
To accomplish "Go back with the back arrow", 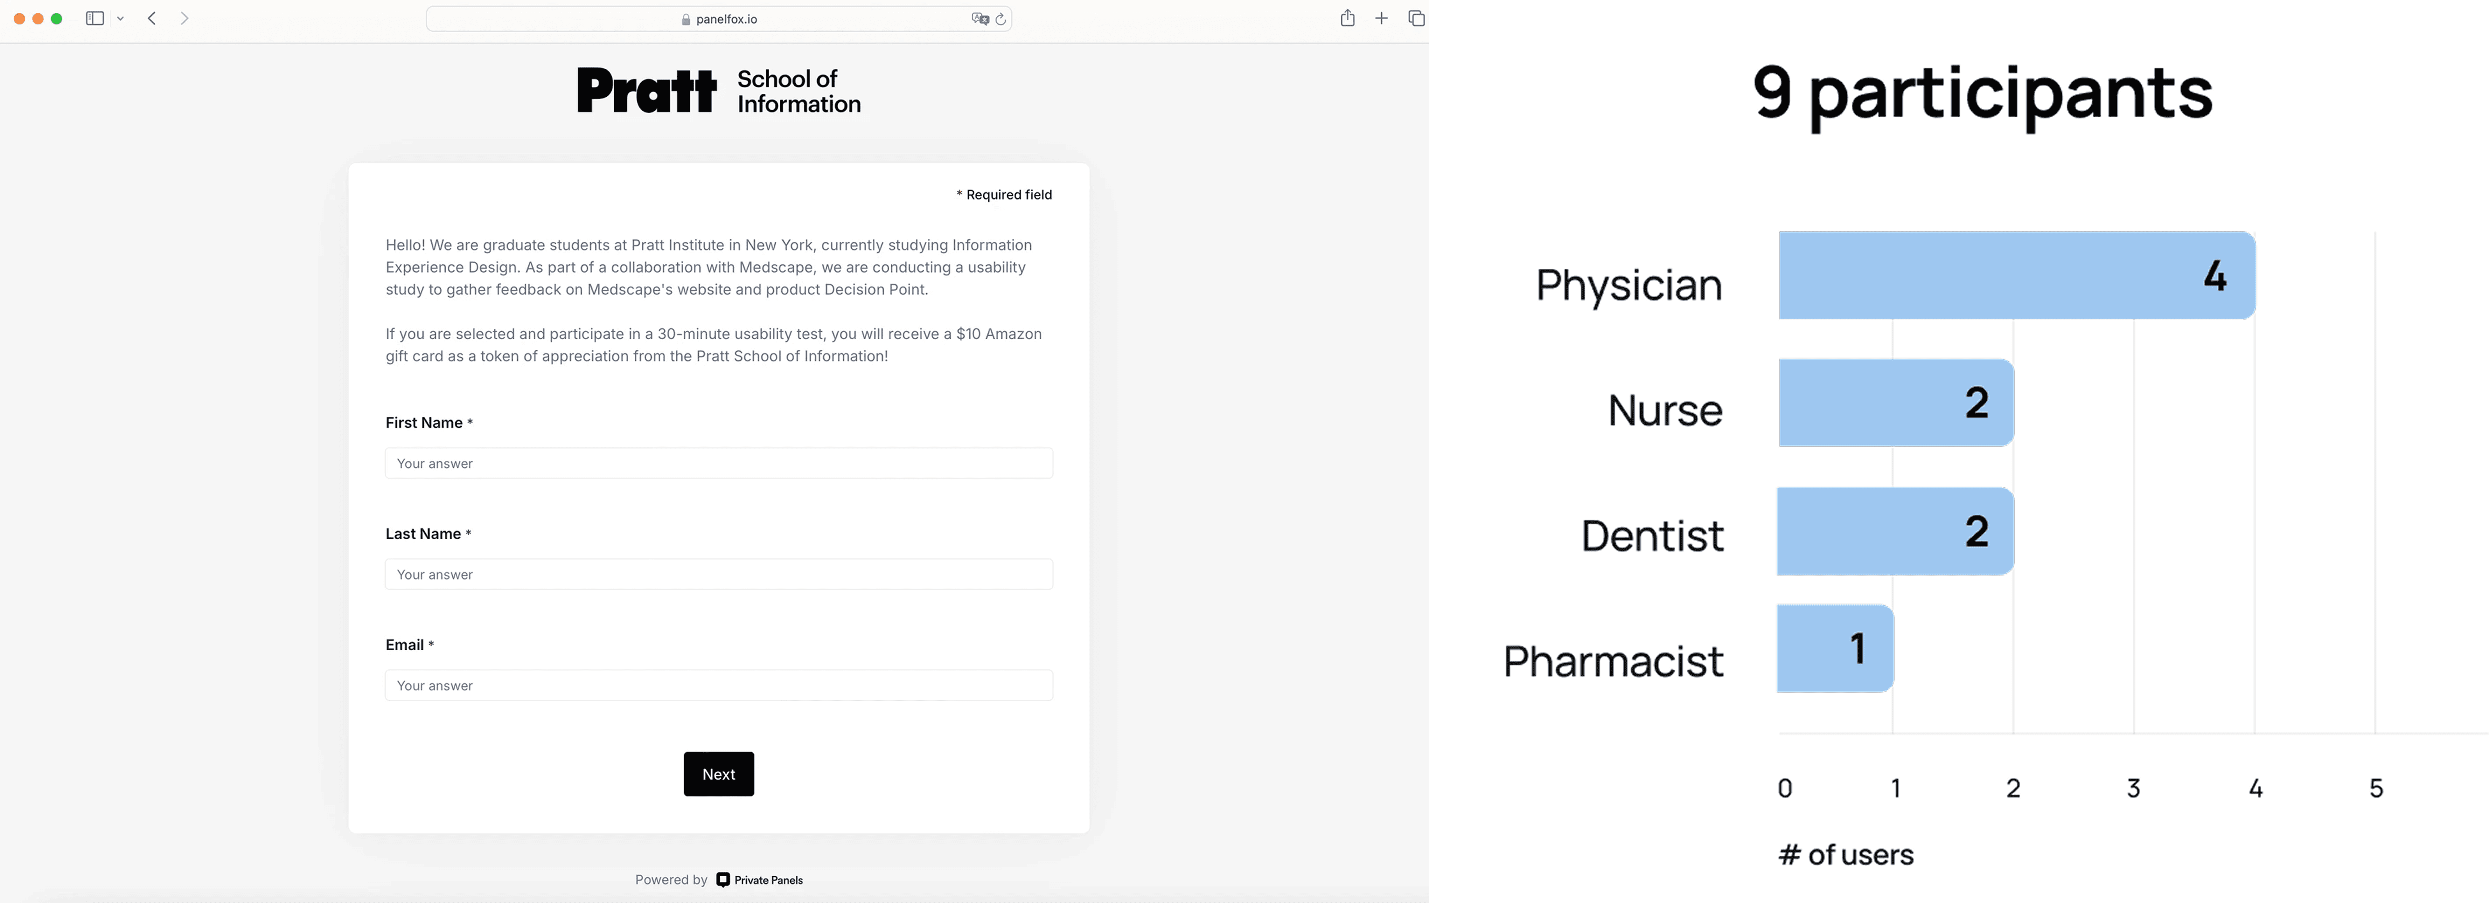I will pyautogui.click(x=152, y=18).
